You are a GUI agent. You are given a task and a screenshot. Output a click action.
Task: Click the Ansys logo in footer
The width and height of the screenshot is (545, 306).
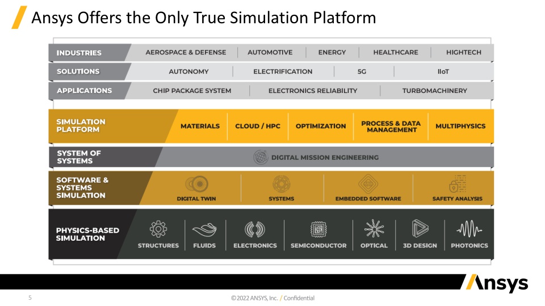coord(497,283)
